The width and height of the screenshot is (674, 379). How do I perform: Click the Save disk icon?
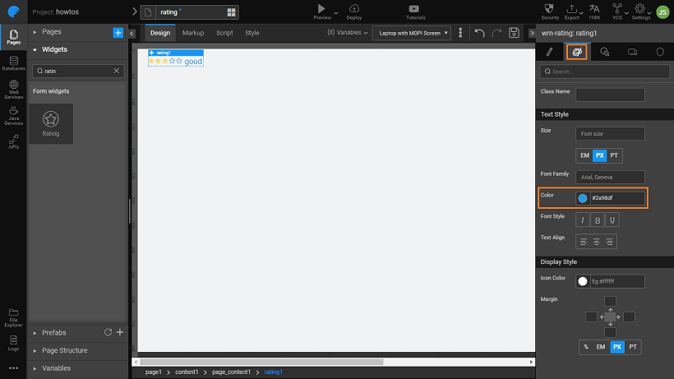[x=514, y=33]
